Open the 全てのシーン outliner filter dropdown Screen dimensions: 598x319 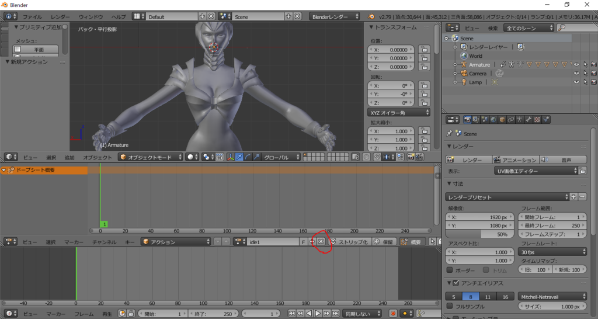coord(529,28)
